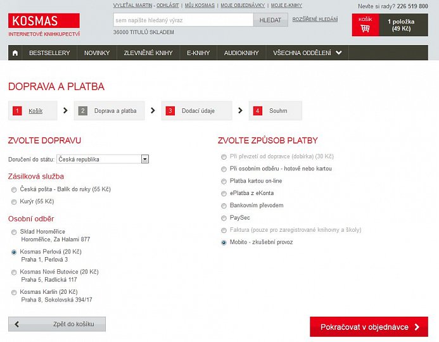This screenshot has width=439, height=342.
Task: Select Kosmas Perlová pickup point
Action: pos(14,252)
